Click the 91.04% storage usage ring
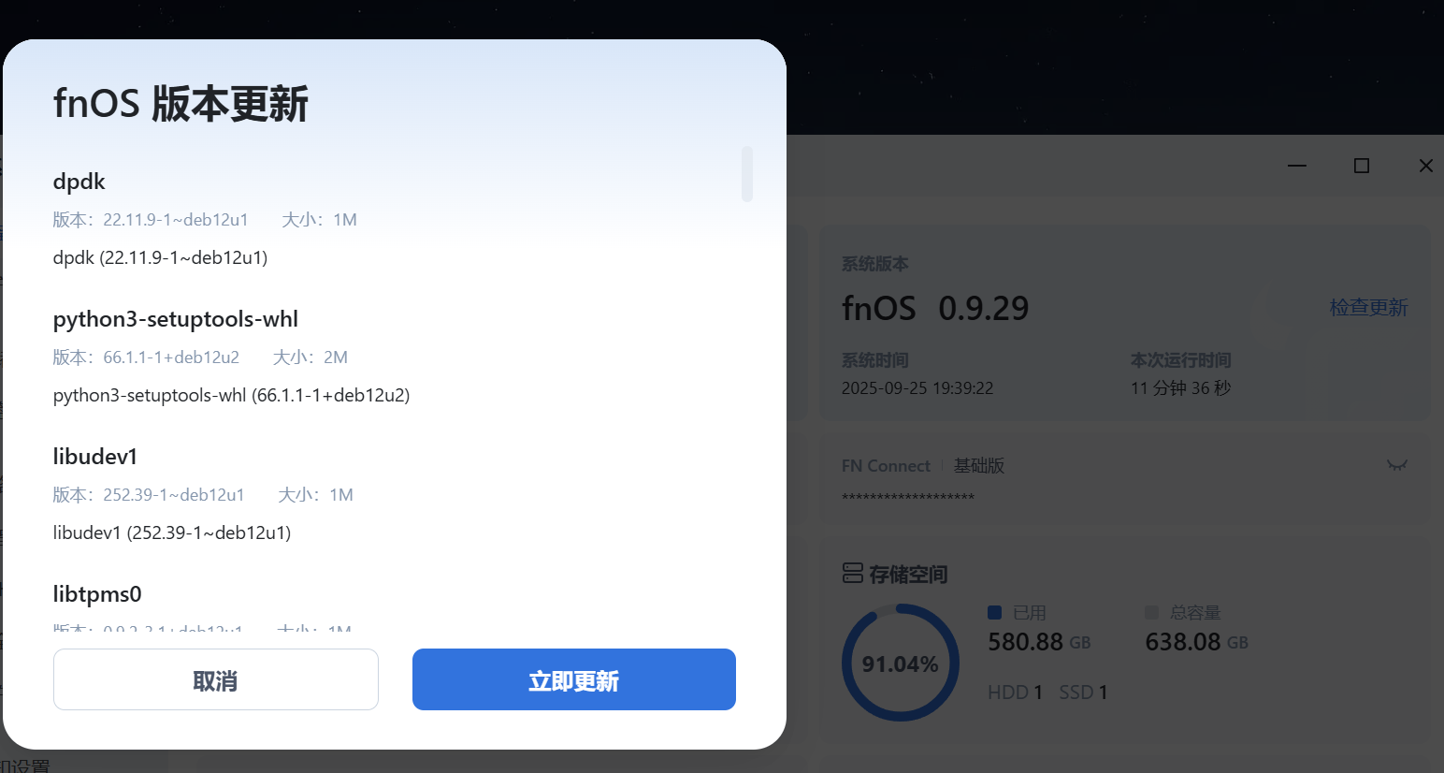1444x773 pixels. [x=901, y=663]
